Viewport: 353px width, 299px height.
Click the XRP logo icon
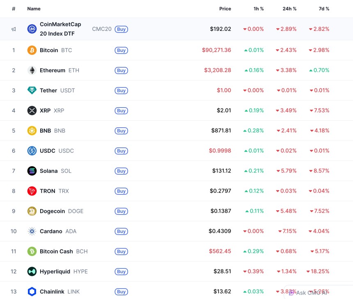32,110
